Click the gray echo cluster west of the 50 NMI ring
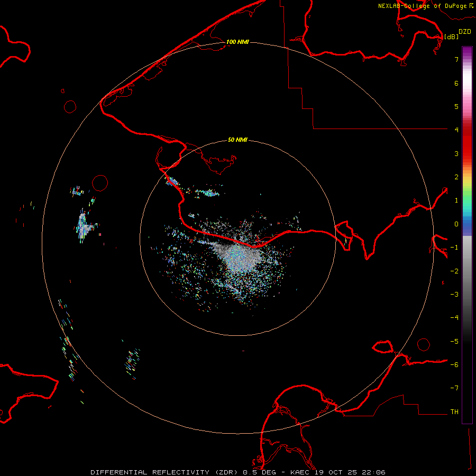This screenshot has height=476, width=476. click(x=83, y=226)
